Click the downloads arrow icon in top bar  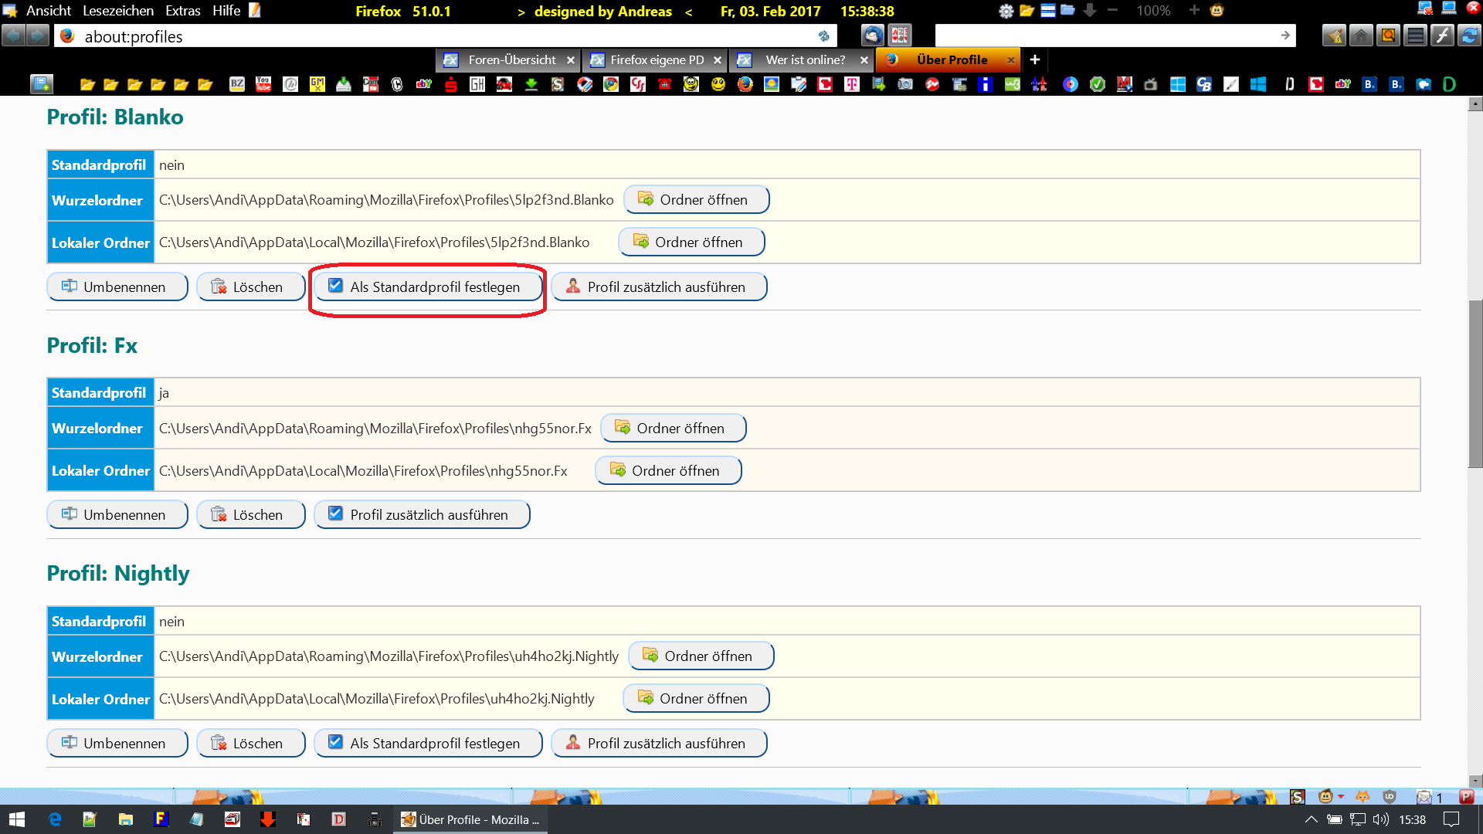[x=1090, y=11]
